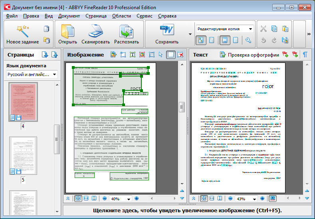Click the Scan toolbar button
315x219 pixels.
pos(96,34)
